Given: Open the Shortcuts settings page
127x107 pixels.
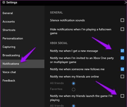Looking at the screenshot, I should tap(9, 30).
